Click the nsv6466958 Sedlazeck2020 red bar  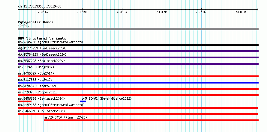[x=138, y=114]
